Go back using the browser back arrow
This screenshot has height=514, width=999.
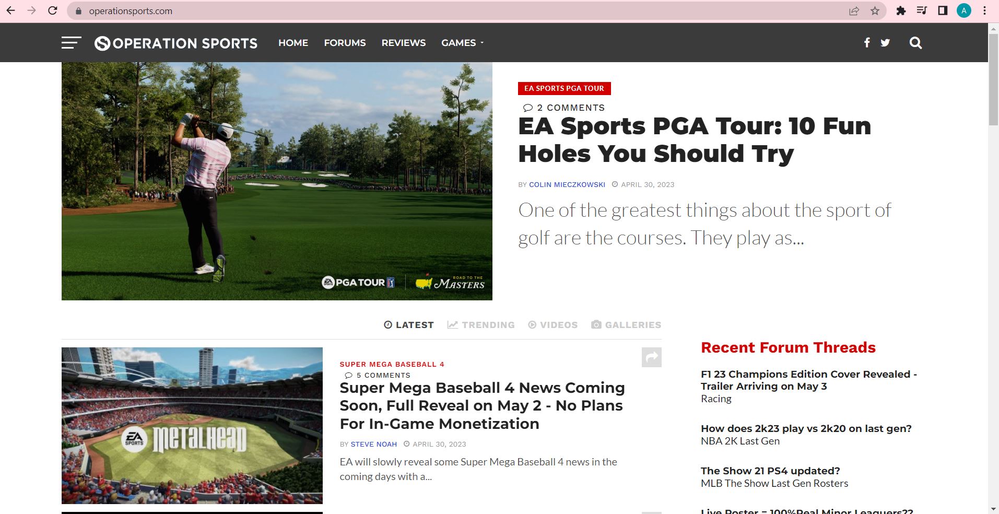point(10,10)
